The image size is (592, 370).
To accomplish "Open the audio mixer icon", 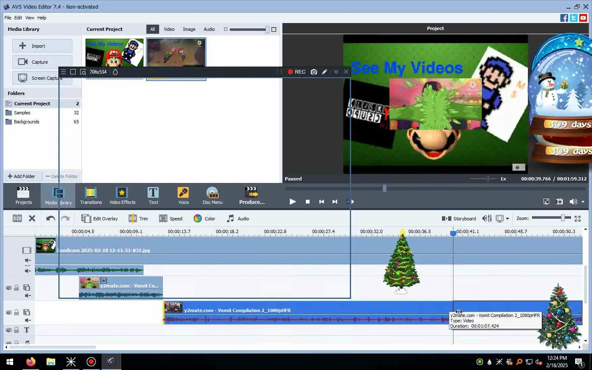I will pos(487,218).
